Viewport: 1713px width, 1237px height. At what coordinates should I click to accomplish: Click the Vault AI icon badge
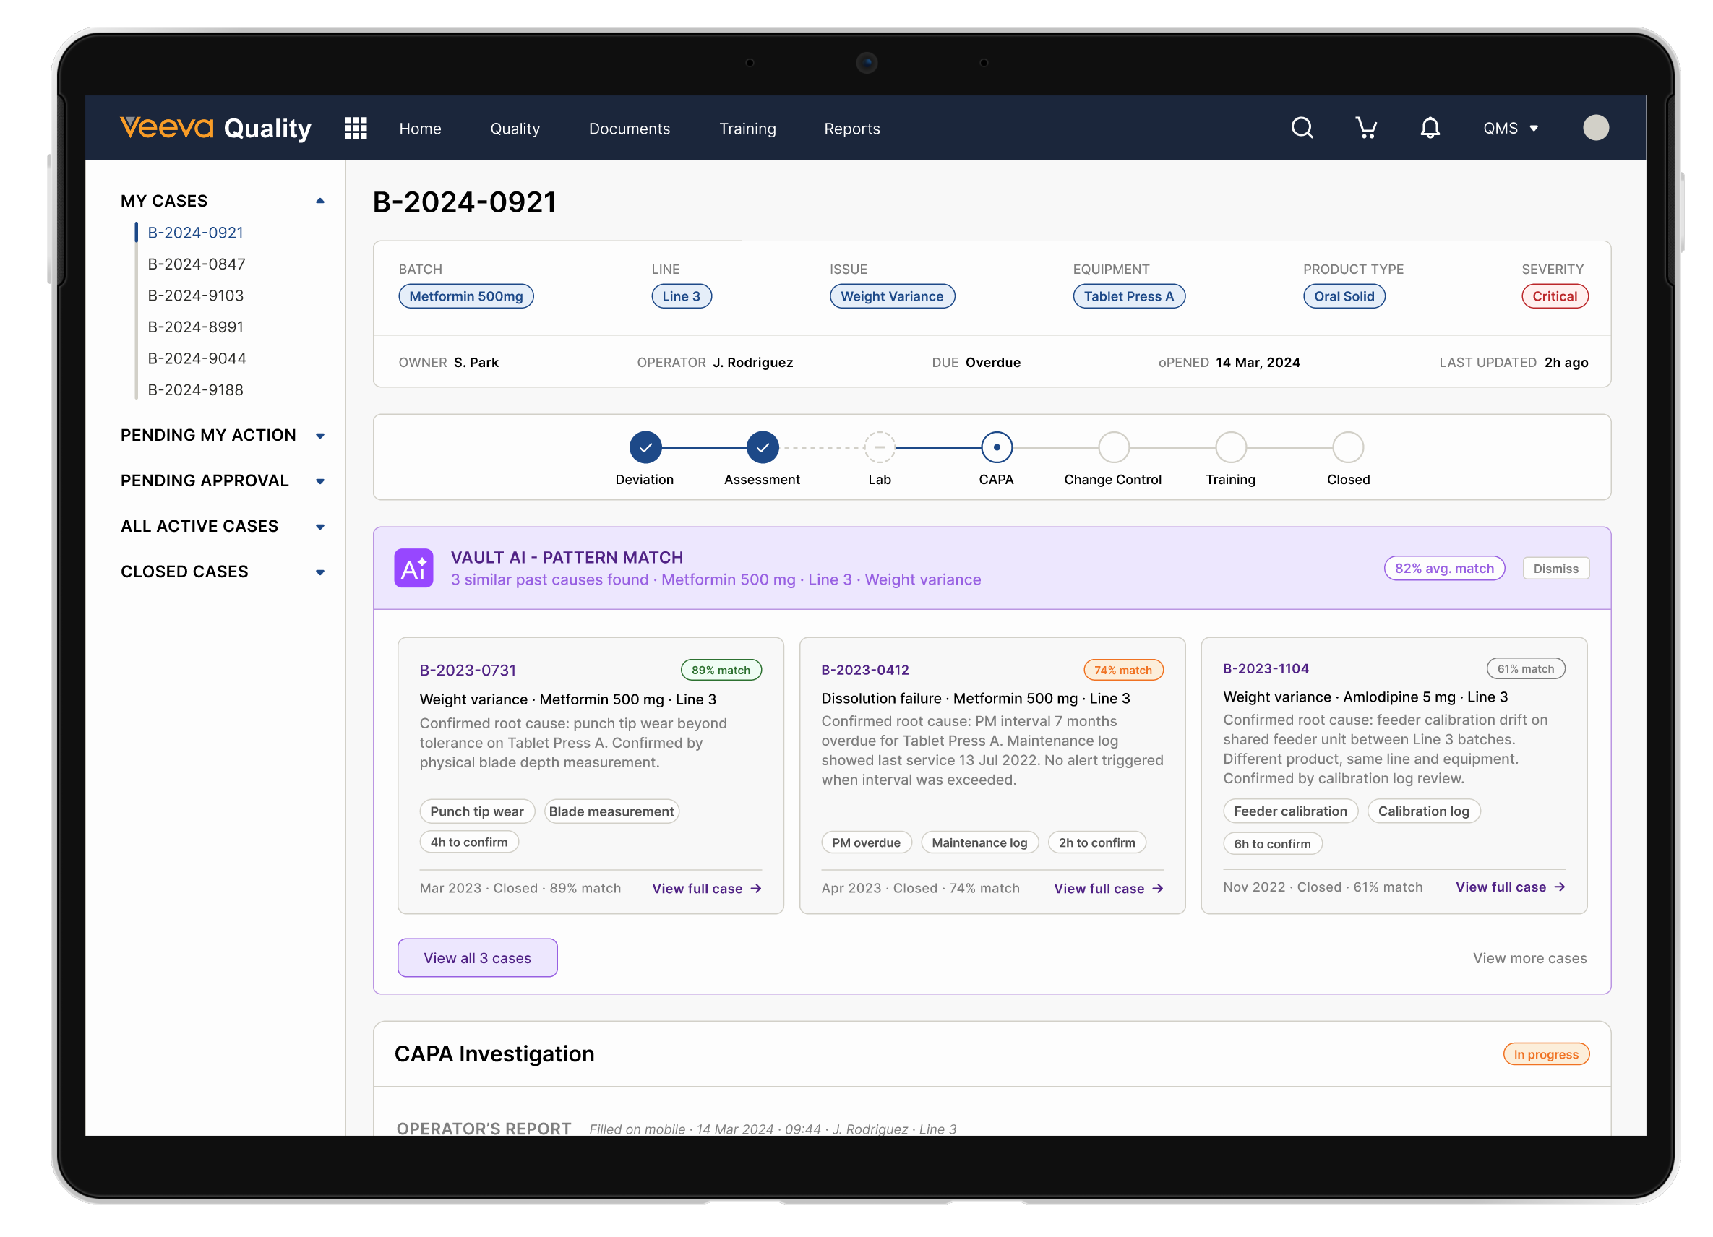(x=413, y=569)
